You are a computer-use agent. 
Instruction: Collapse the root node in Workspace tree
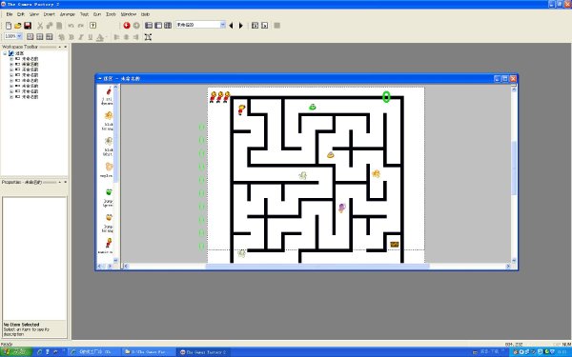[x=5, y=53]
